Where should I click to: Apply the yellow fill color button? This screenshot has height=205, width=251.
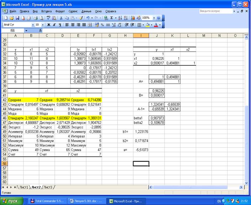[148, 25]
